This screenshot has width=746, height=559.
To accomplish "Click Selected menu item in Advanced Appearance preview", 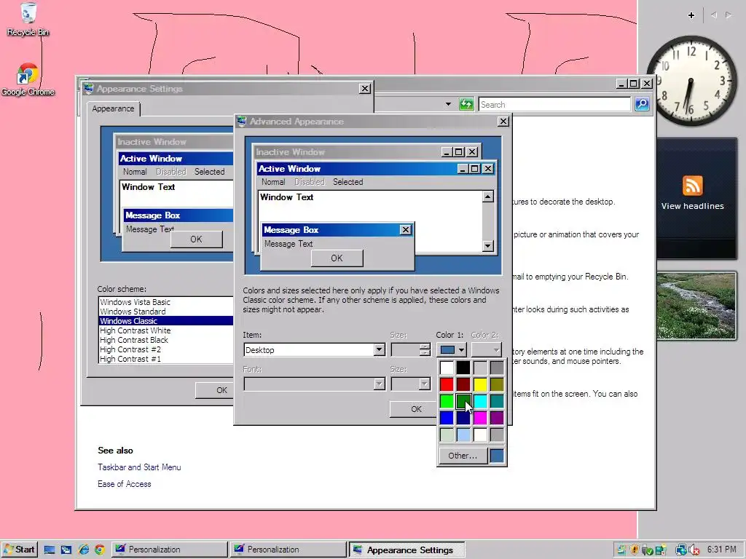I will point(348,182).
